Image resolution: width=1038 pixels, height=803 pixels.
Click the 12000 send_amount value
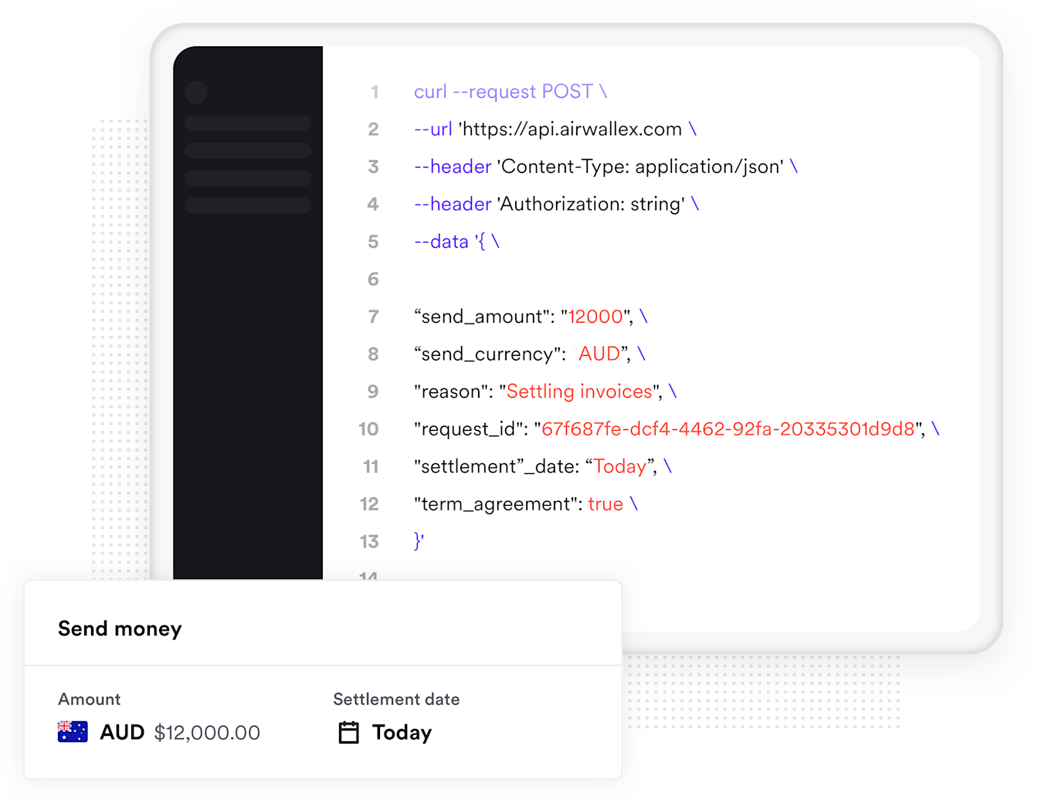(x=595, y=317)
